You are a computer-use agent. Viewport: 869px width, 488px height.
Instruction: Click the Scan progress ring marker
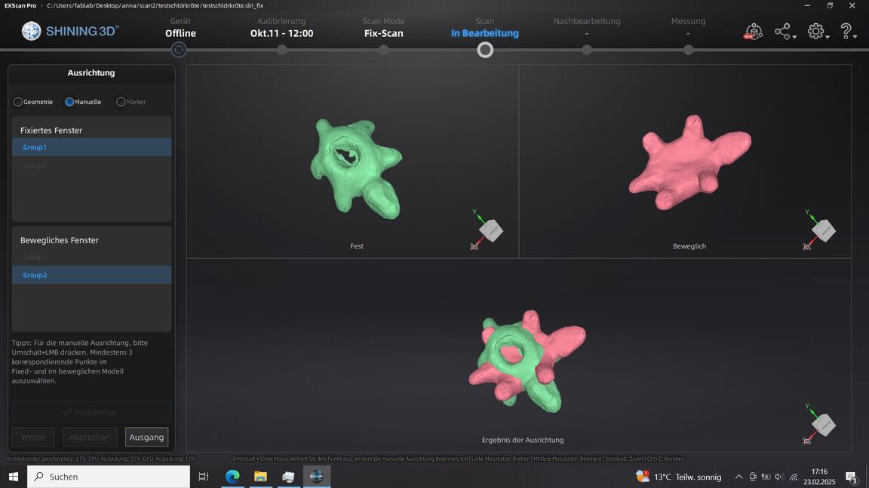[485, 50]
